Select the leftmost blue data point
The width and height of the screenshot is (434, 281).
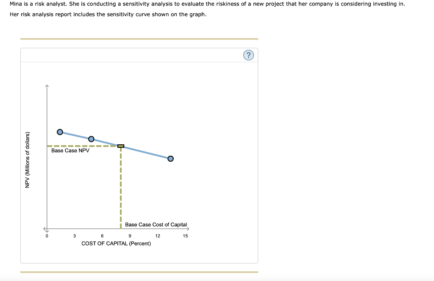[x=60, y=132]
